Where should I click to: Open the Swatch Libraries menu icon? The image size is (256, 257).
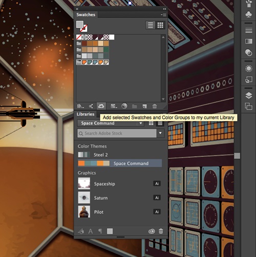[x=80, y=106]
